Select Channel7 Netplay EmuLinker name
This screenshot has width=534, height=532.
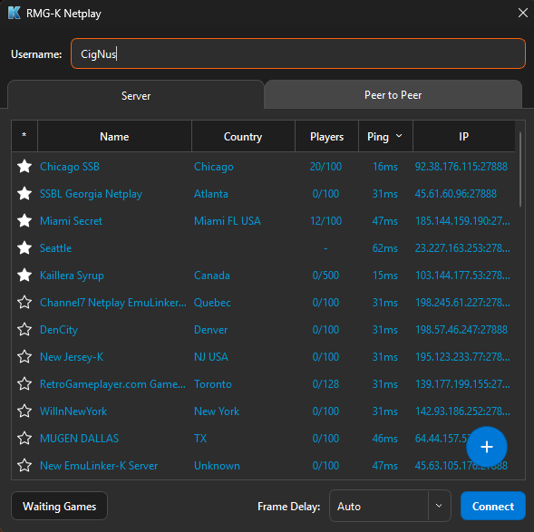pos(113,302)
